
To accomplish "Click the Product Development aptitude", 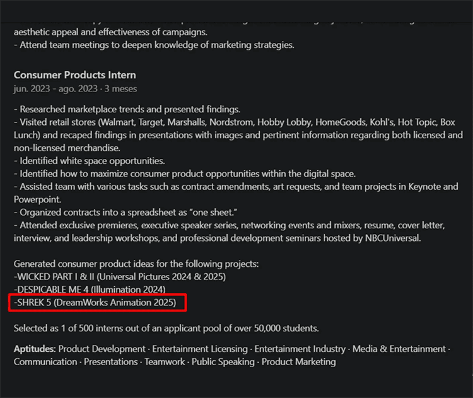I will (x=102, y=349).
